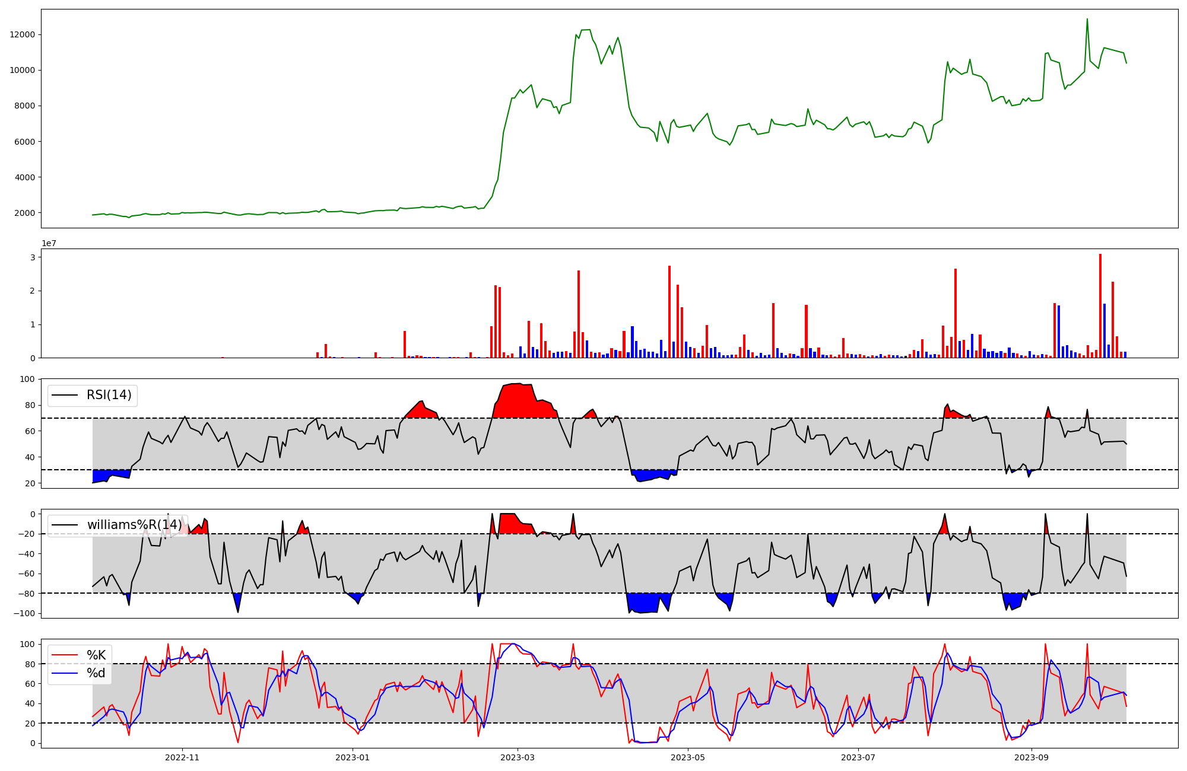Click the 2023-01 date axis label
Screen dimensions: 1187x771
[x=353, y=757]
